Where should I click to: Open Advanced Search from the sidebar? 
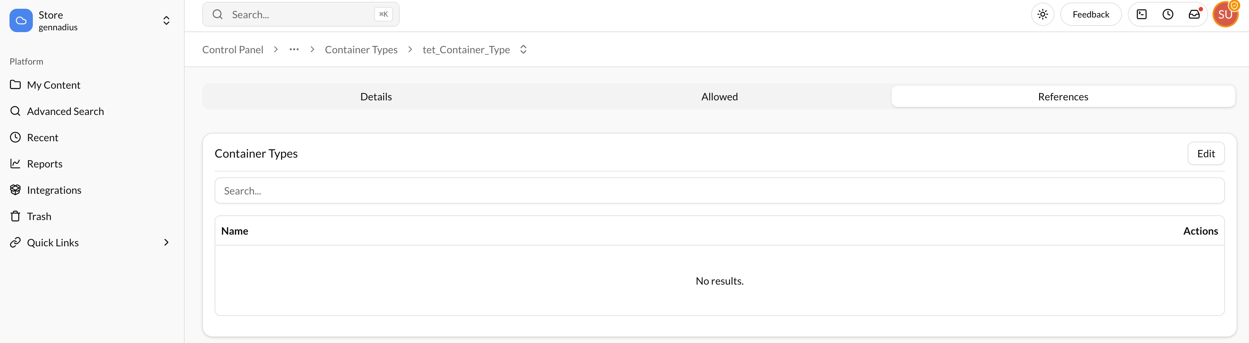coord(65,111)
